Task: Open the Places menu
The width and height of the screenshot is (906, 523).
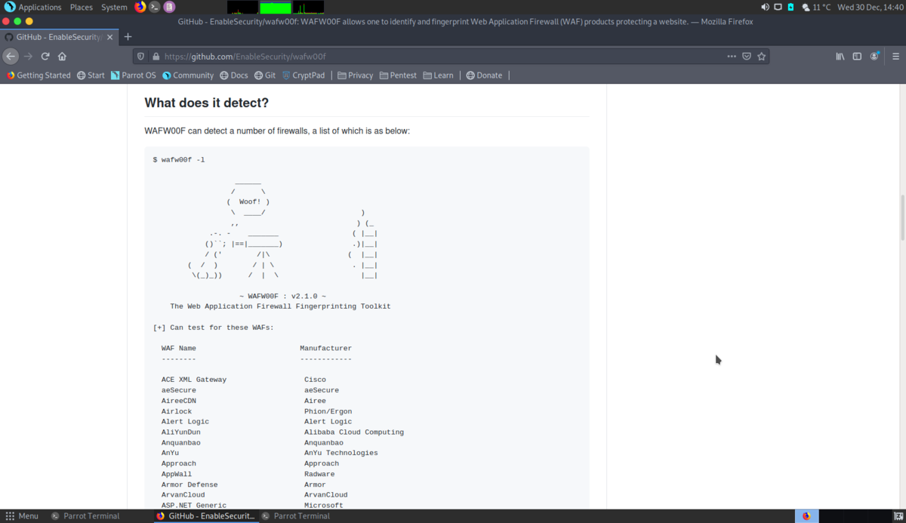Action: click(x=81, y=7)
